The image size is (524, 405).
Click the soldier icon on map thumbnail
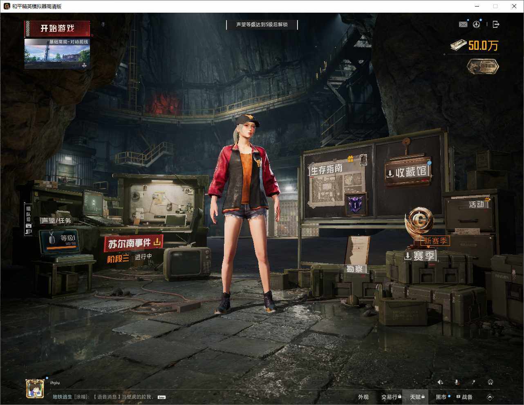point(84,65)
